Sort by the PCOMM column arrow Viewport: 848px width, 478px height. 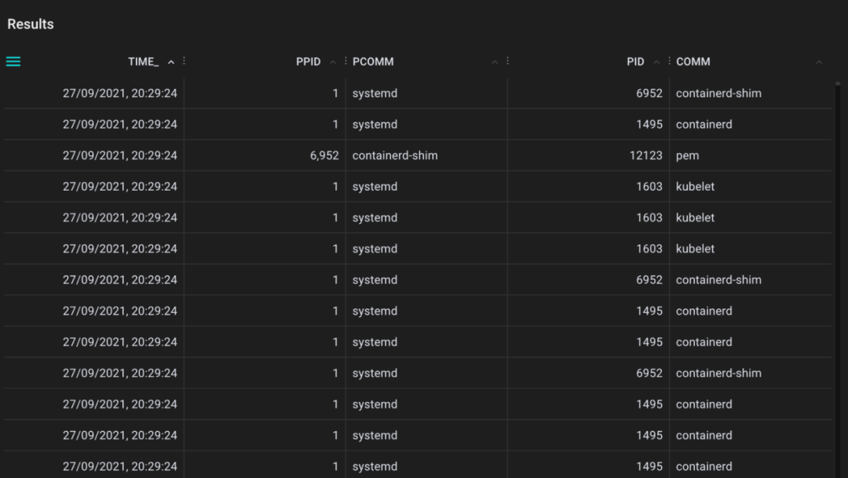pos(495,62)
